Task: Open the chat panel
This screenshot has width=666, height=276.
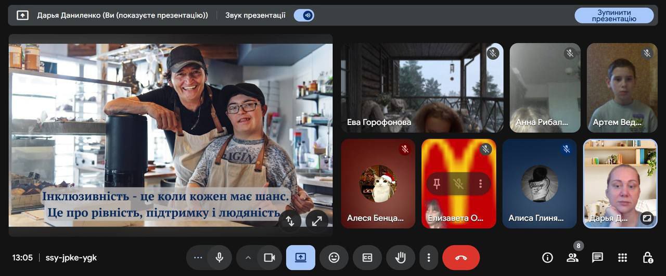Action: point(597,258)
